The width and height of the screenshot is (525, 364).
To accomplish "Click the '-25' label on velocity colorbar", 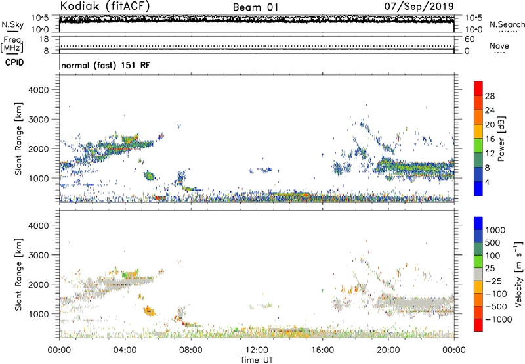I will (x=493, y=281).
